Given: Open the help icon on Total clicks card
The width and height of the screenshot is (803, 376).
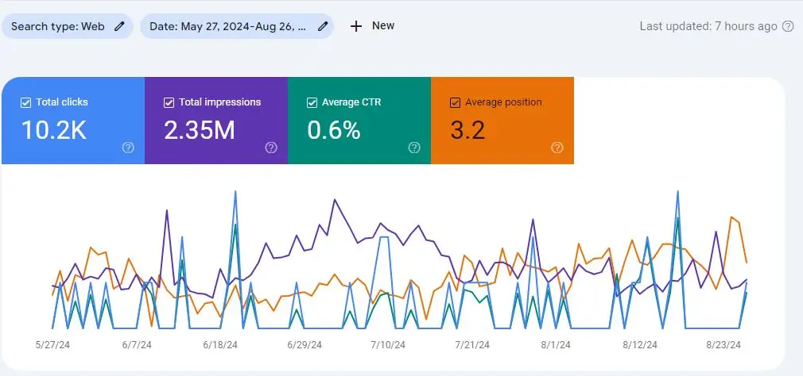Looking at the screenshot, I should [x=128, y=148].
